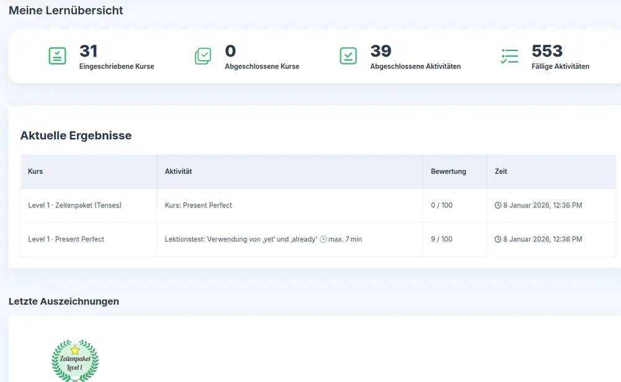621x382 pixels.
Task: Select the 553 due activities count
Action: tap(547, 51)
